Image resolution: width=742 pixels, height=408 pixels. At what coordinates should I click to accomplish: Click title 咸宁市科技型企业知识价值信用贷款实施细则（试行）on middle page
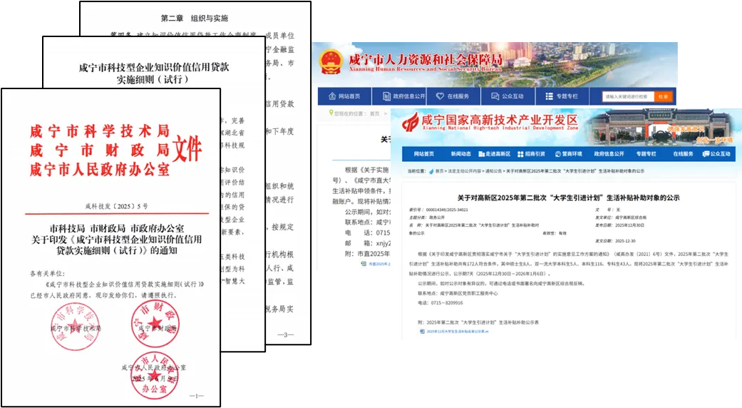(x=153, y=73)
